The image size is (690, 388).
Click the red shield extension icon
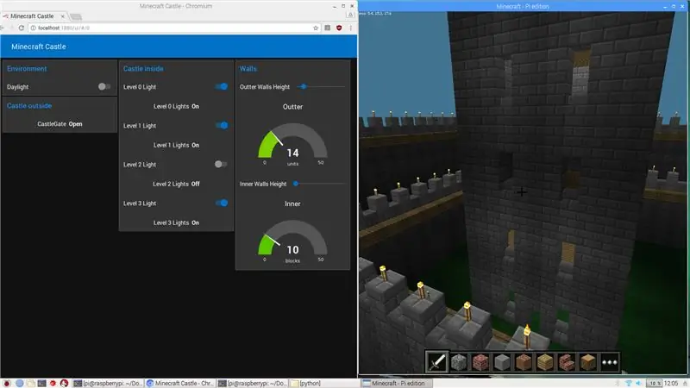339,28
